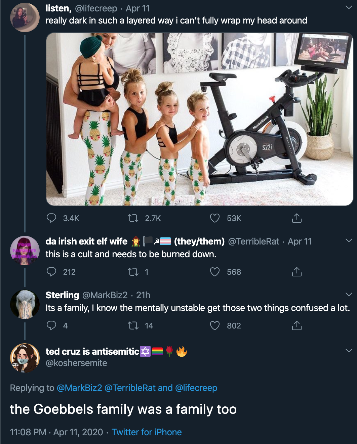Reply to the lifecreep tweet
Image resolution: width=357 pixels, height=444 pixels.
coord(51,218)
